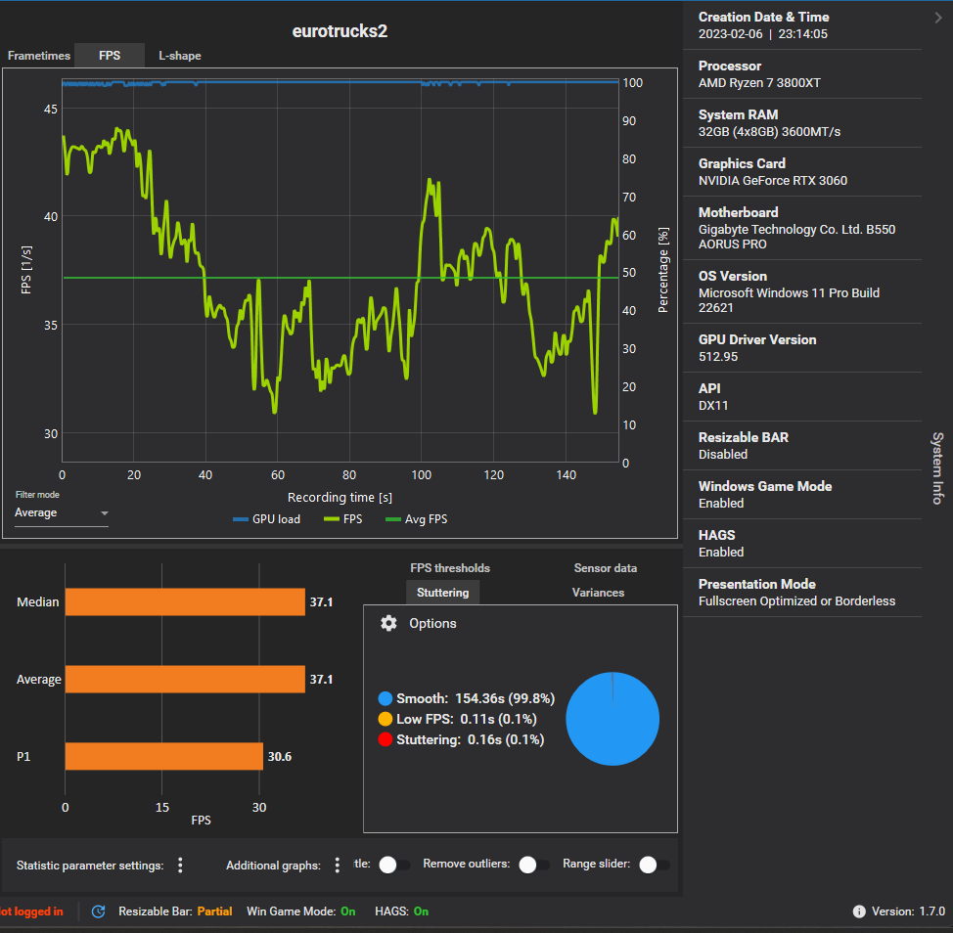This screenshot has height=933, width=953.
Task: Toggle the Remove outliers switch
Action: click(x=533, y=865)
